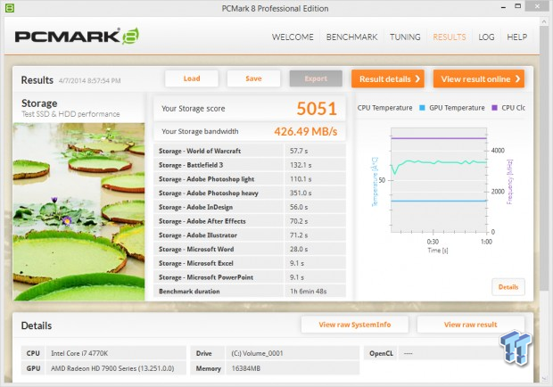Click scrollbar up arrow
The height and width of the screenshot is (387, 553).
pos(543,22)
